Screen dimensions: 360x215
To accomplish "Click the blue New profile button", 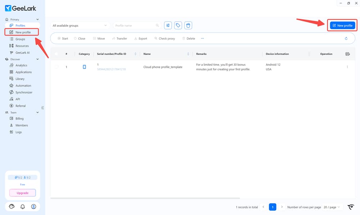I will [342, 25].
